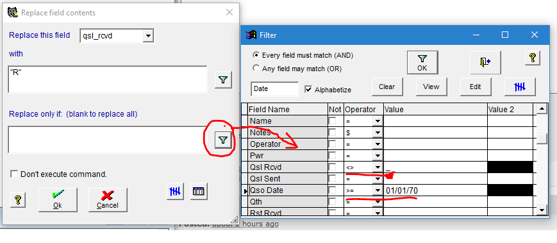The image size is (557, 243).
Task: Open Operator dropdown for Qth row
Action: pyautogui.click(x=378, y=202)
